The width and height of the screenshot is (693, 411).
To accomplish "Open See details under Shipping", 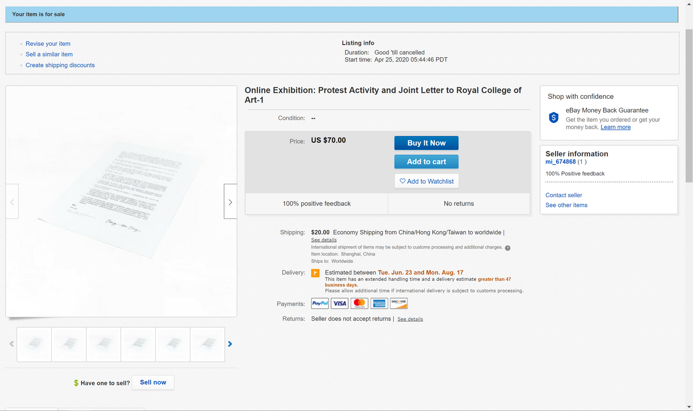I will pos(324,240).
